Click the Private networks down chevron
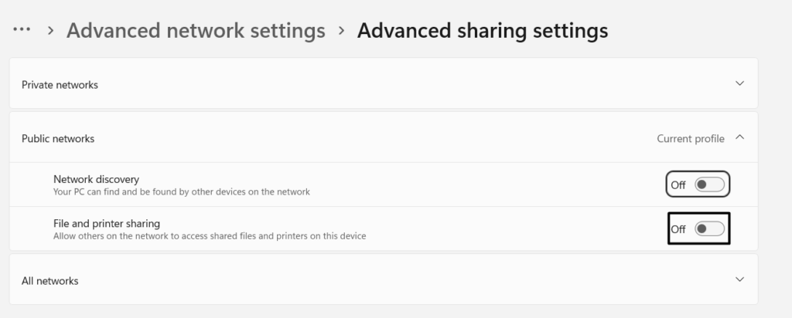This screenshot has height=318, width=792. [739, 83]
